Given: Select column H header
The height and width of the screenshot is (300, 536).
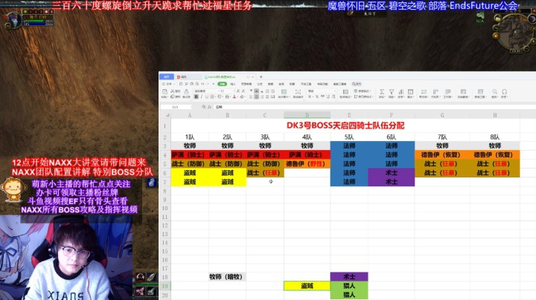Looking at the screenshot, I should [x=494, y=115].
